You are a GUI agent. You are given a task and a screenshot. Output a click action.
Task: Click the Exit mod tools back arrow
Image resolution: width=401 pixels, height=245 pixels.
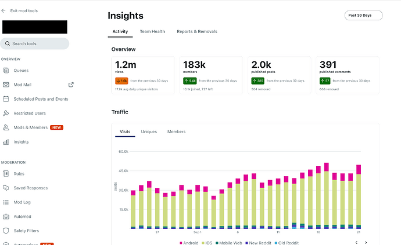tap(4, 10)
